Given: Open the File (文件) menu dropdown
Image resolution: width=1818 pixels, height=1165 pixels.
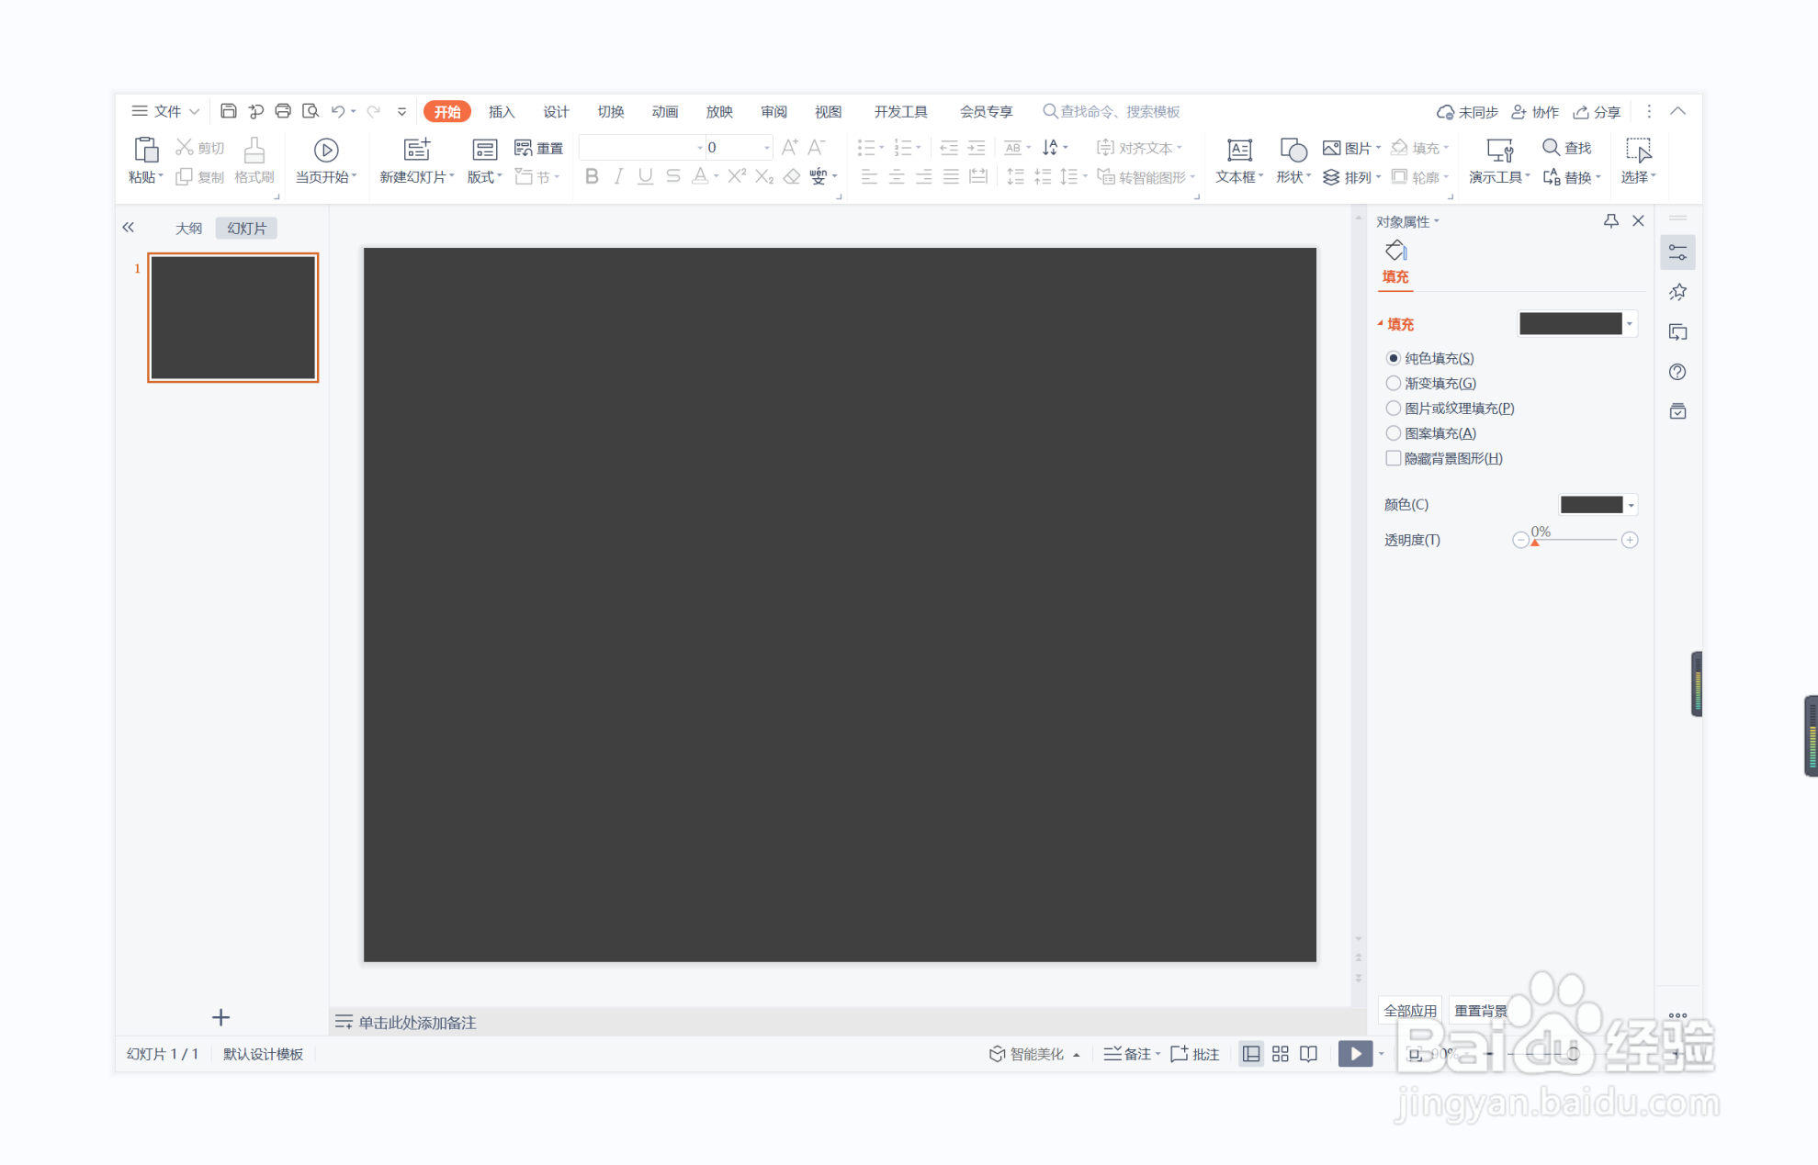Looking at the screenshot, I should coord(166,111).
